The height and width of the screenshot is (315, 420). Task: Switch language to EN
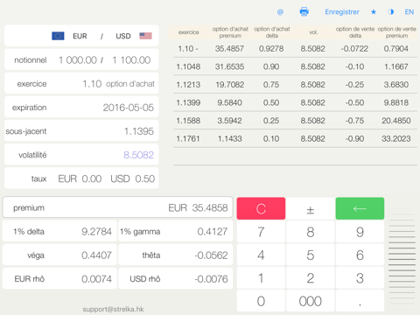click(x=409, y=12)
